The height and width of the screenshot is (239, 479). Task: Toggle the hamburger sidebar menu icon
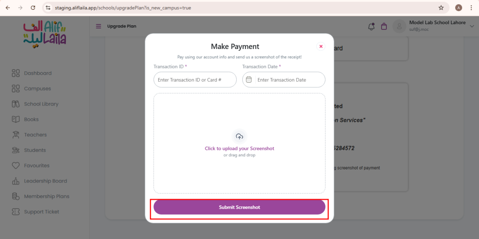coord(98,26)
